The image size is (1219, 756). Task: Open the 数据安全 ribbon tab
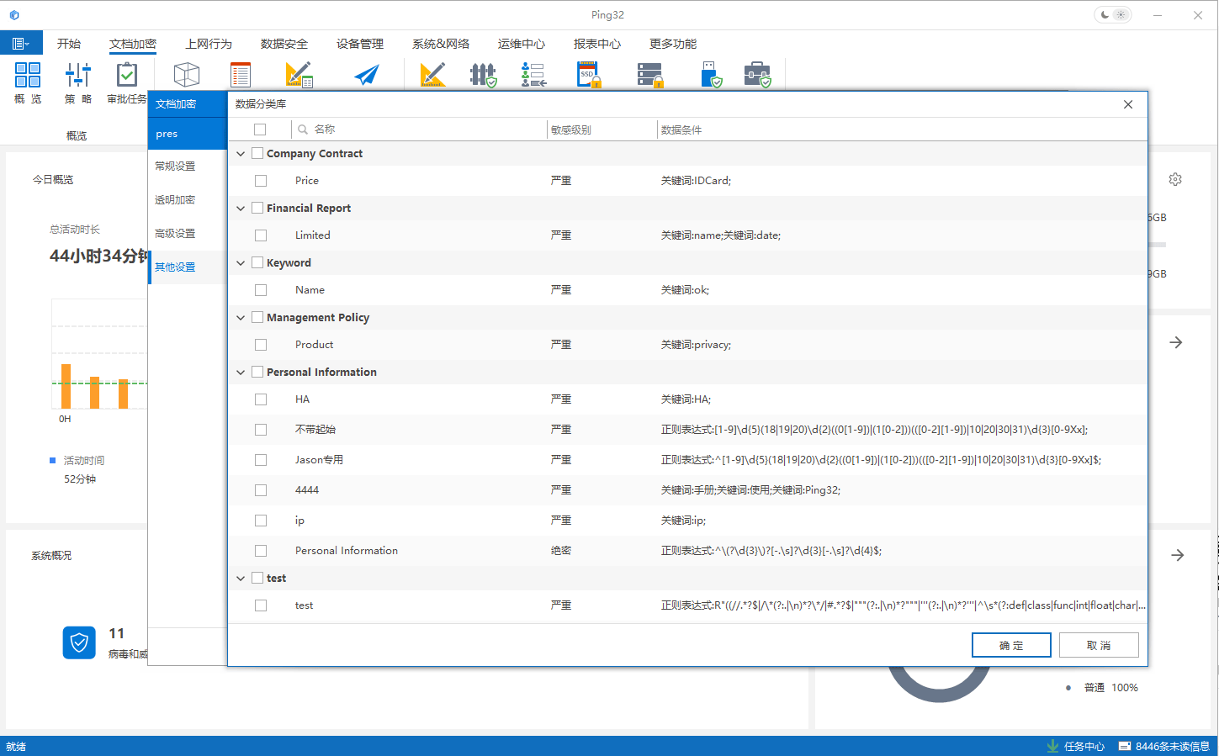coord(284,44)
